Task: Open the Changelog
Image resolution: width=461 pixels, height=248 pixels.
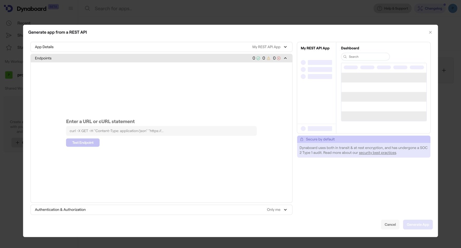Action: [430, 8]
